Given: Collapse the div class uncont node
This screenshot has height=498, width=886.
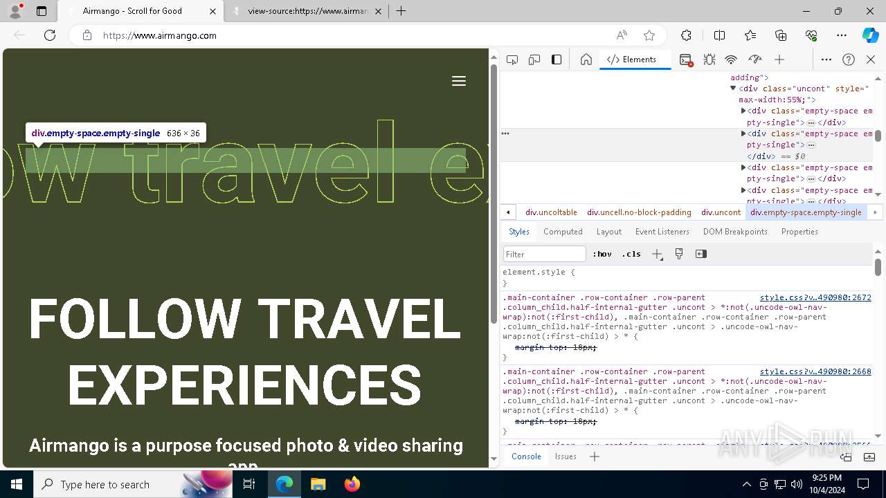Looking at the screenshot, I should 733,89.
